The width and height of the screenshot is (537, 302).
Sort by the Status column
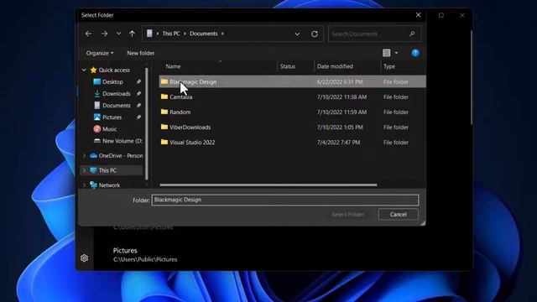(287, 66)
